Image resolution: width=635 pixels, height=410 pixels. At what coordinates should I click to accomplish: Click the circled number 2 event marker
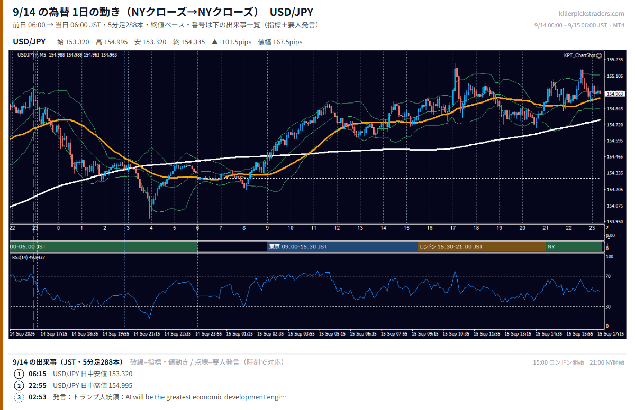(x=19, y=385)
